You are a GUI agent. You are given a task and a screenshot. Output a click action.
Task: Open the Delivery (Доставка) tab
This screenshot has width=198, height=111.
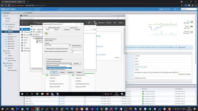tap(78, 30)
